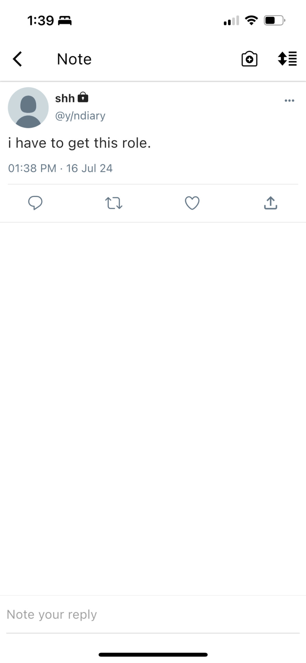The height and width of the screenshot is (663, 306).
Task: Tap the Note header title
Action: (74, 59)
